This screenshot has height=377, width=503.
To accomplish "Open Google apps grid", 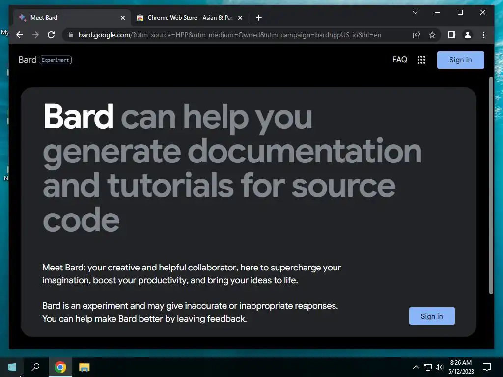I will point(421,60).
